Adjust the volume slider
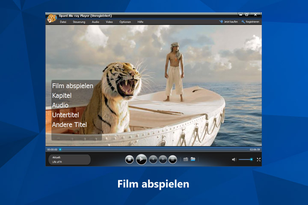The image size is (308, 205). click(x=246, y=159)
